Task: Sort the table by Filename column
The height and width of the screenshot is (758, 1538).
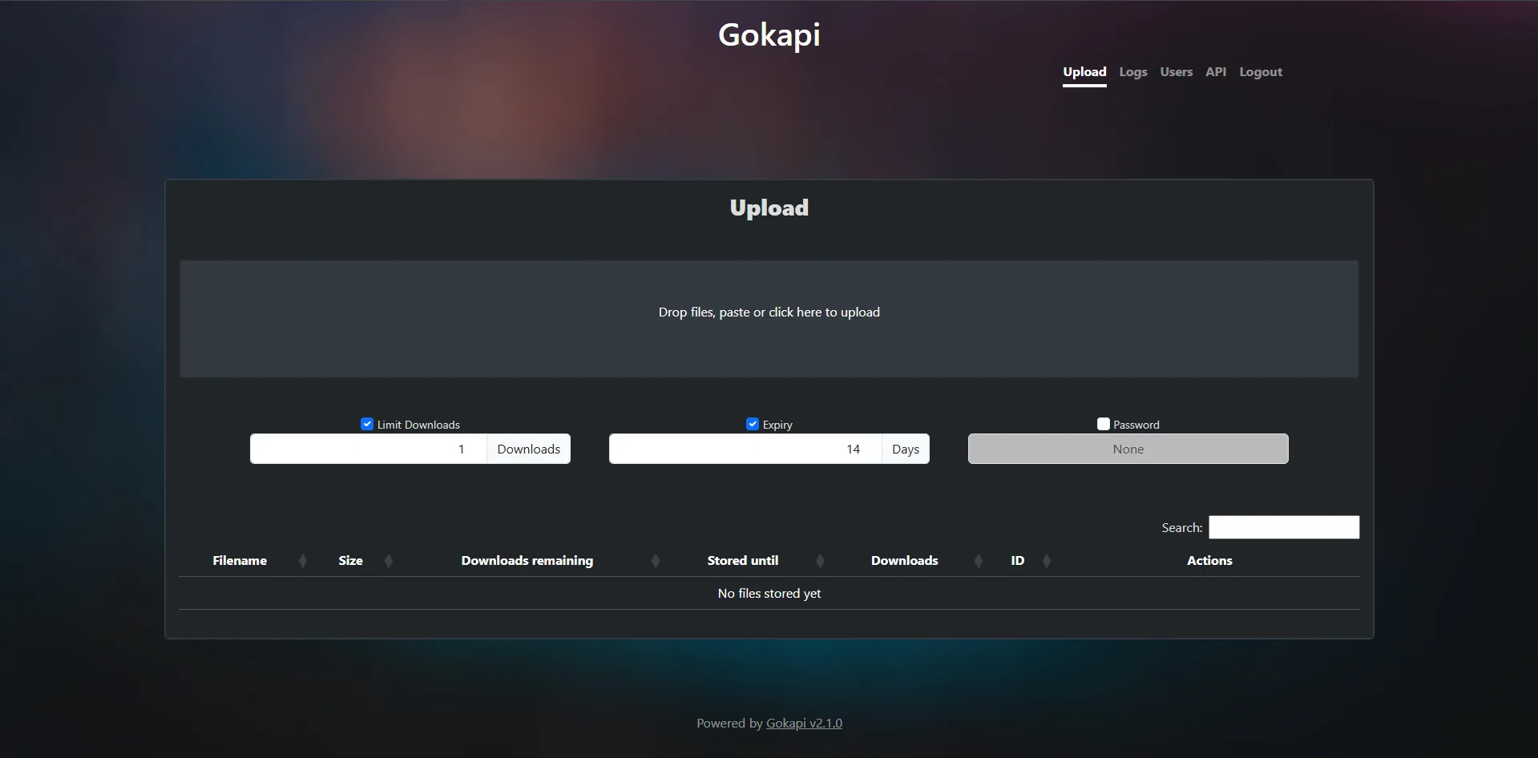Action: point(240,560)
